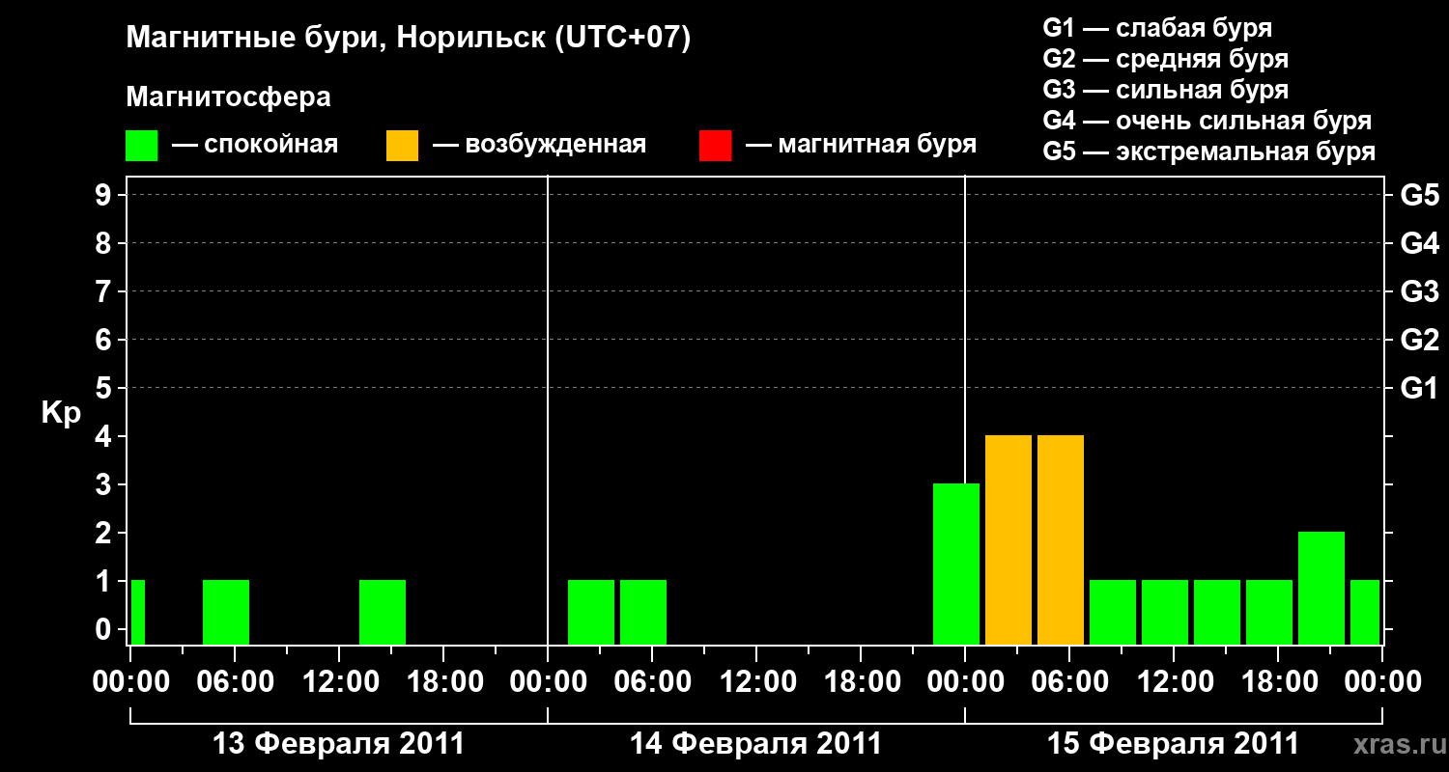
Task: Click the '— спокойная' legend text
Action: [255, 146]
